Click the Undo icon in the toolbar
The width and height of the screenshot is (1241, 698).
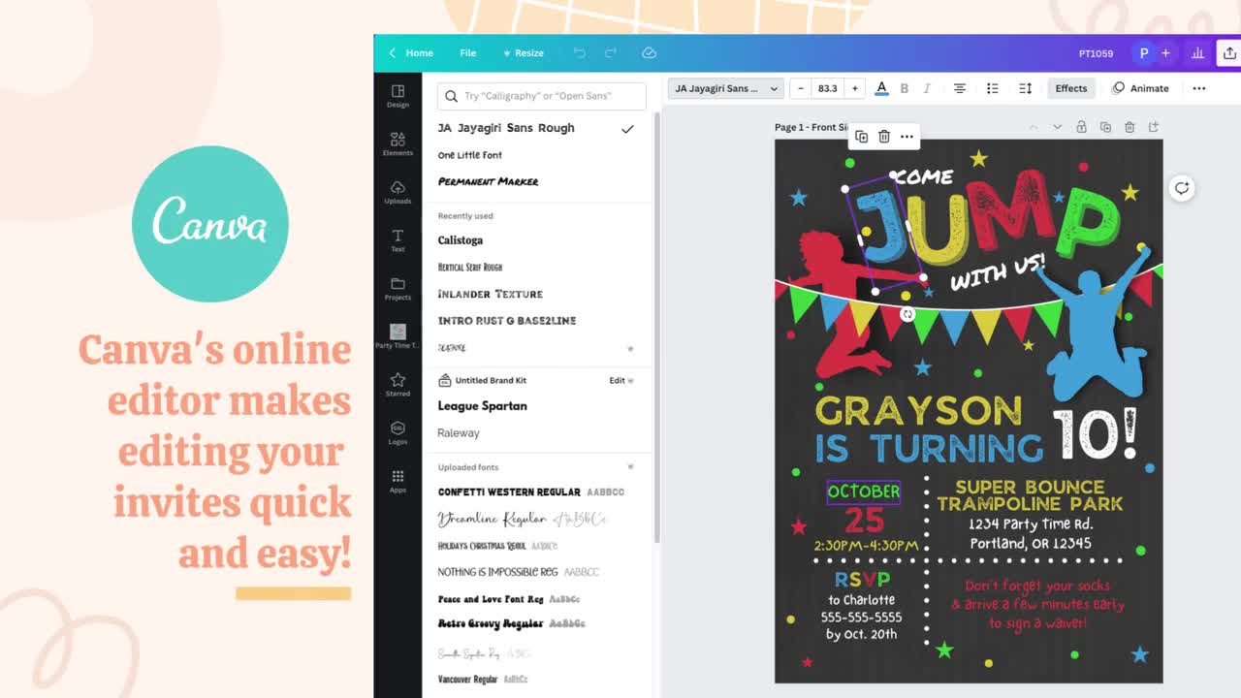(x=579, y=53)
